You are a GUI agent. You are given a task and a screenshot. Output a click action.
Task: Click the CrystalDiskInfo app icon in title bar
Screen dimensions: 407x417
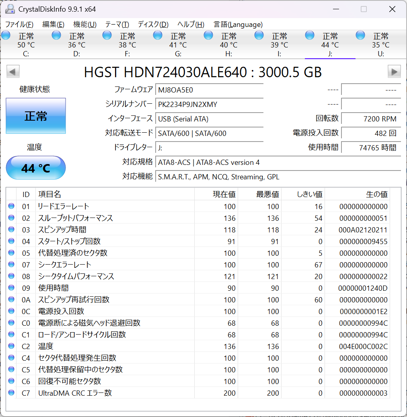[10, 9]
